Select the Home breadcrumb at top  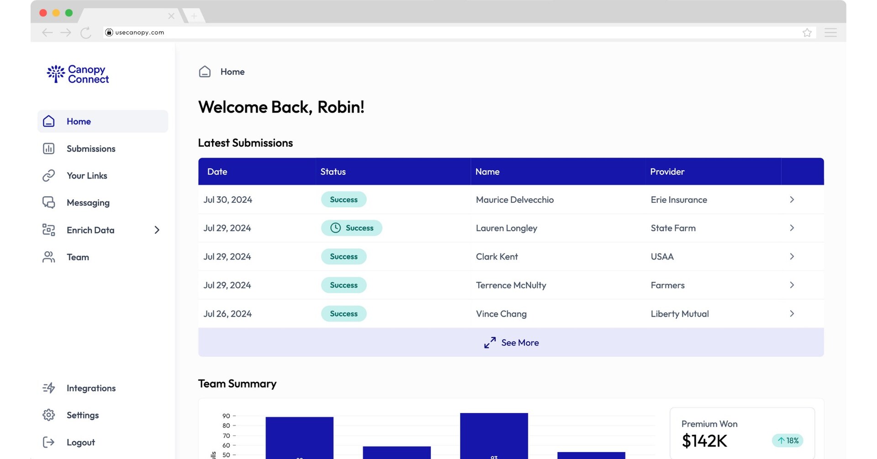click(x=232, y=72)
